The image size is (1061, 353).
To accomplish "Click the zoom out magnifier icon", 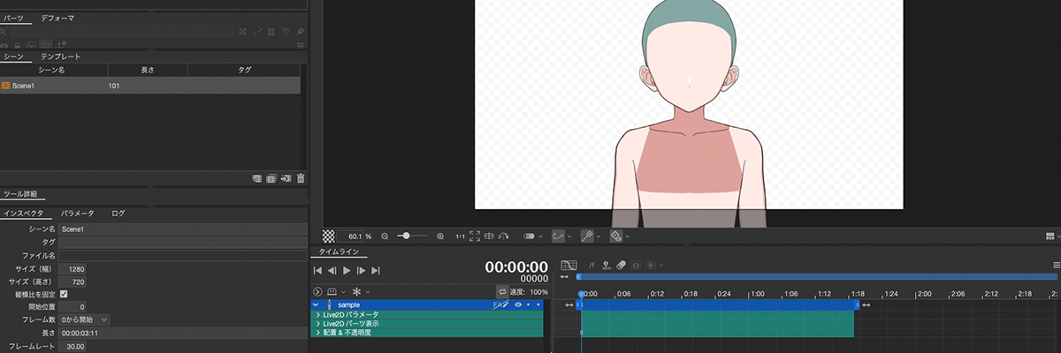I will pyautogui.click(x=385, y=237).
